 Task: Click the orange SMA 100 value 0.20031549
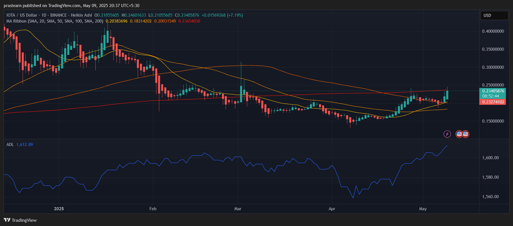165,21
